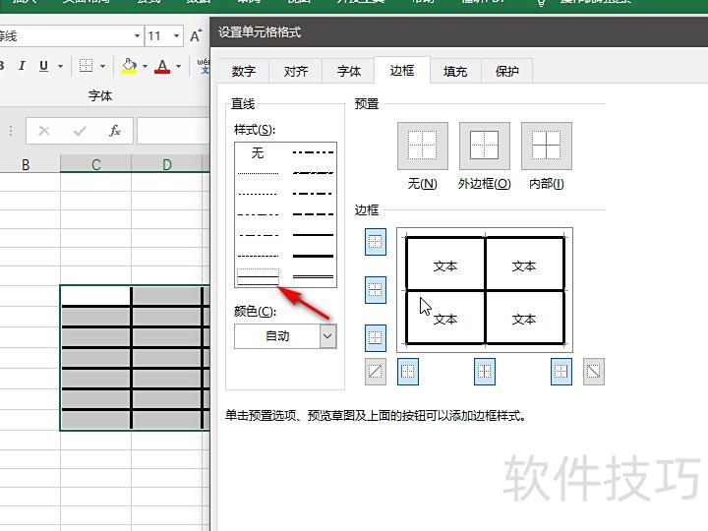Toggle the bottom border button
Viewport: 708px width, 531px height.
point(376,337)
